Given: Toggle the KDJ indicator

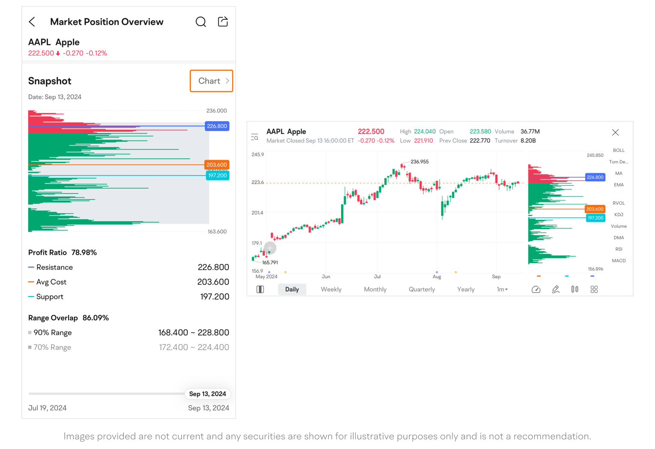Looking at the screenshot, I should [x=619, y=215].
